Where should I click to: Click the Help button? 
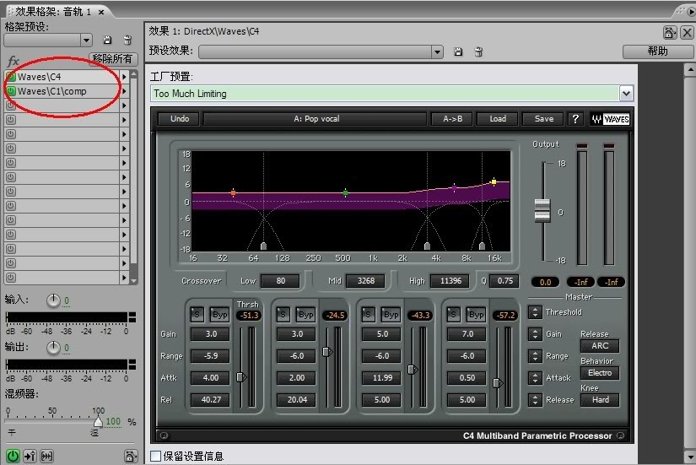pyautogui.click(x=657, y=51)
